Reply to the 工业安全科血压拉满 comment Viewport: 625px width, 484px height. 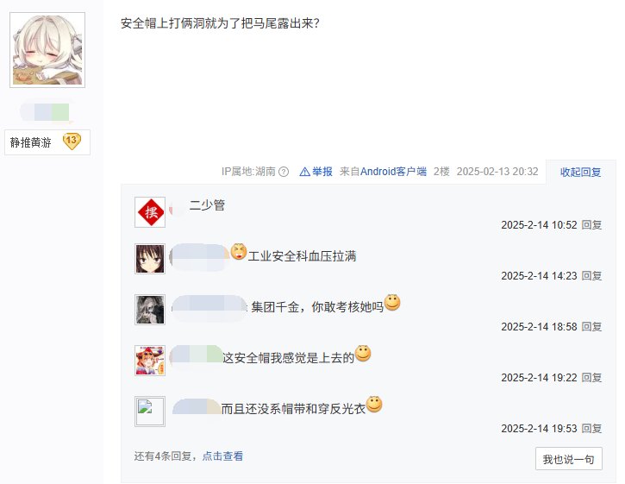(x=591, y=276)
